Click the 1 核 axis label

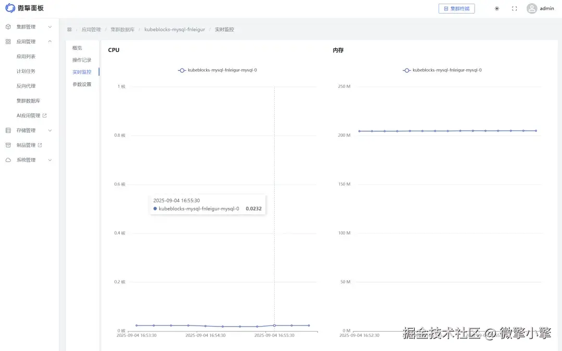point(121,86)
